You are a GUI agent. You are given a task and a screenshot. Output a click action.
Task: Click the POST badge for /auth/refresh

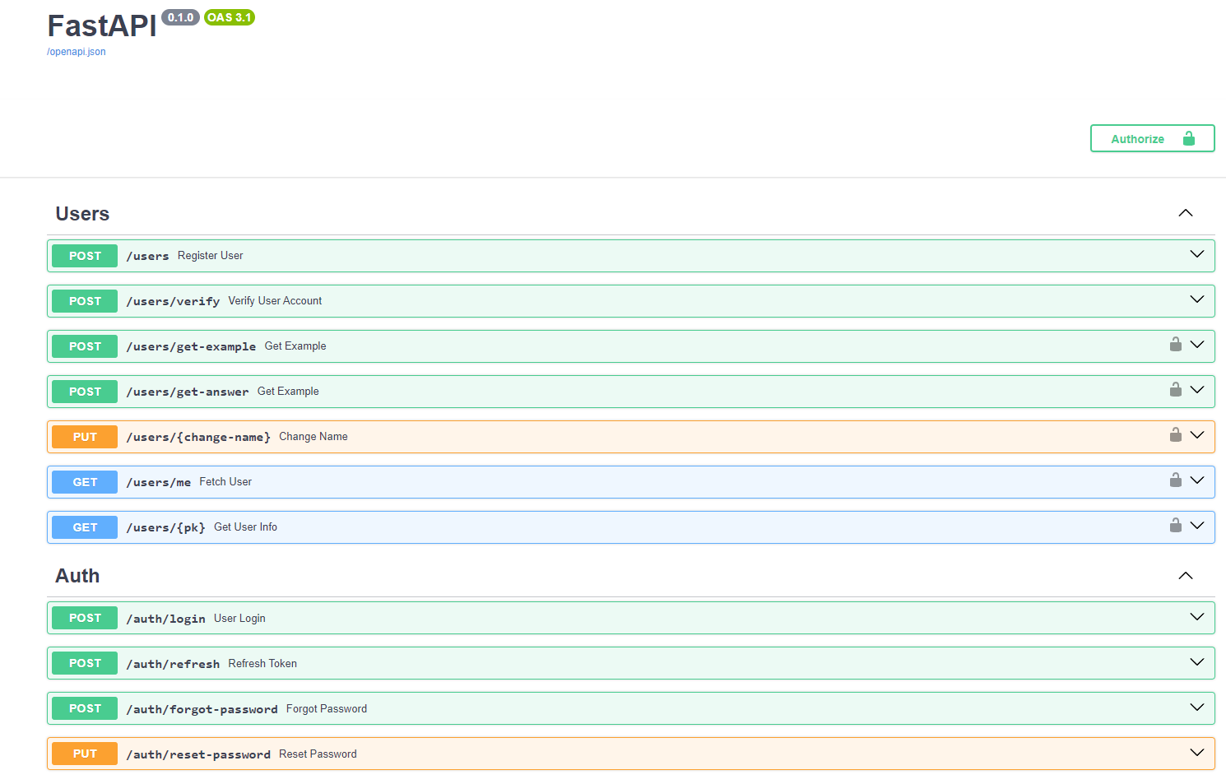tap(85, 663)
